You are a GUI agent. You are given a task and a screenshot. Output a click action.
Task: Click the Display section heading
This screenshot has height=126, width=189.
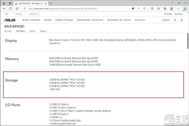click(x=11, y=41)
